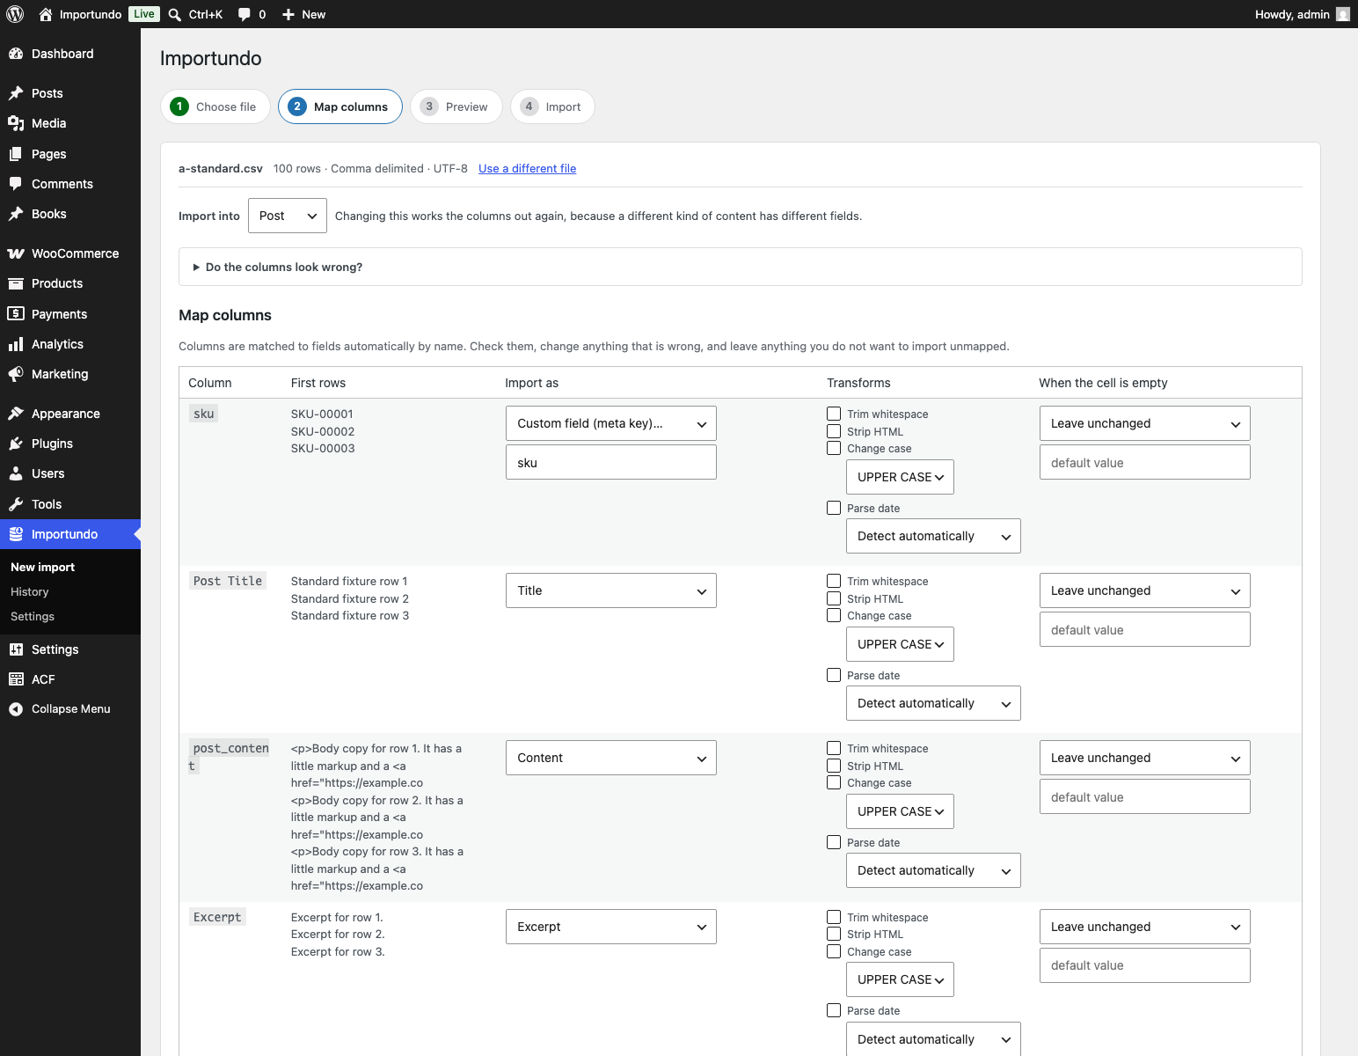Select the Map columns step
Screen dimensions: 1358x1056
340,106
